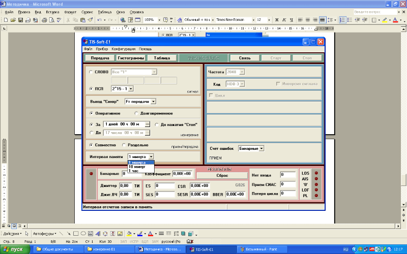This screenshot has width=407, height=254.
Task: Open the Счет ошибок Бинарные dropdown
Action: pos(261,148)
